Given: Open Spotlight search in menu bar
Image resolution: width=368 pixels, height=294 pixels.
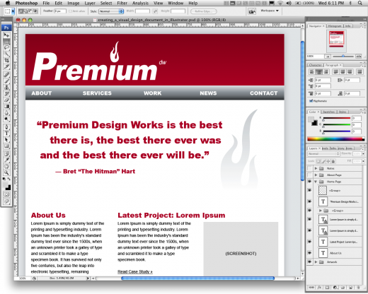Looking at the screenshot, I should (360, 3).
